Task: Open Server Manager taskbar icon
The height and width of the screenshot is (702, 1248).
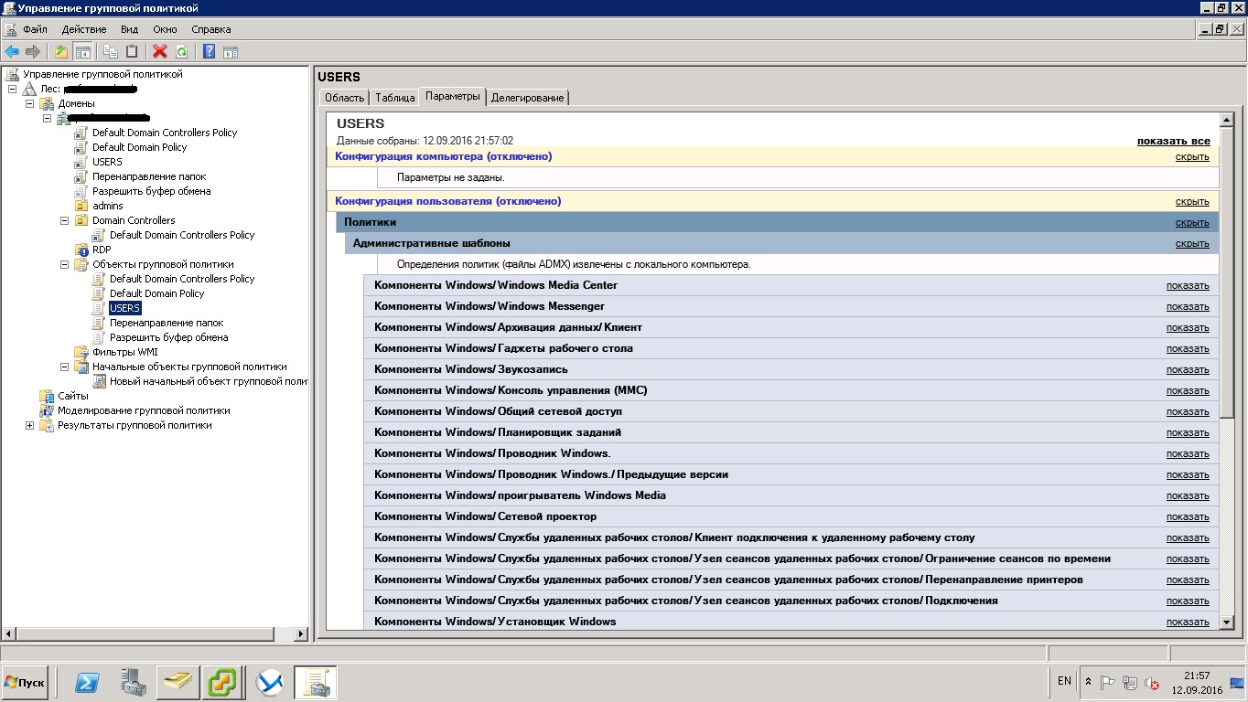Action: click(x=134, y=683)
